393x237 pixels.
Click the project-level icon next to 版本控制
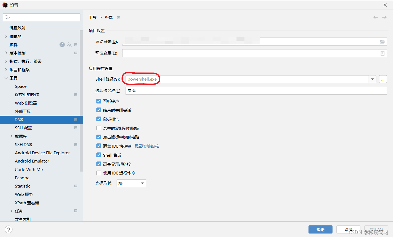pyautogui.click(x=76, y=53)
